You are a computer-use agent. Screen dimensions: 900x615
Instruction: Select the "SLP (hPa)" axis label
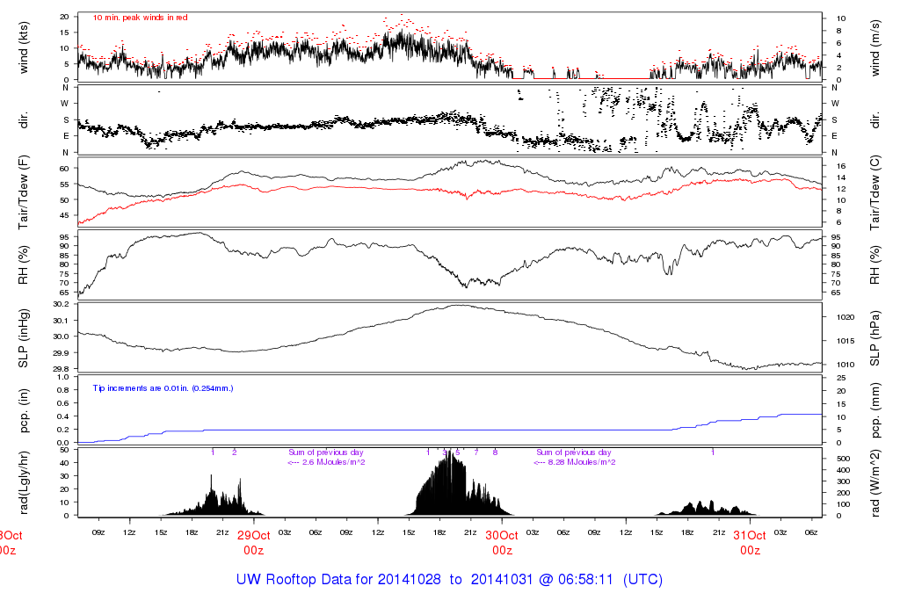coord(875,338)
